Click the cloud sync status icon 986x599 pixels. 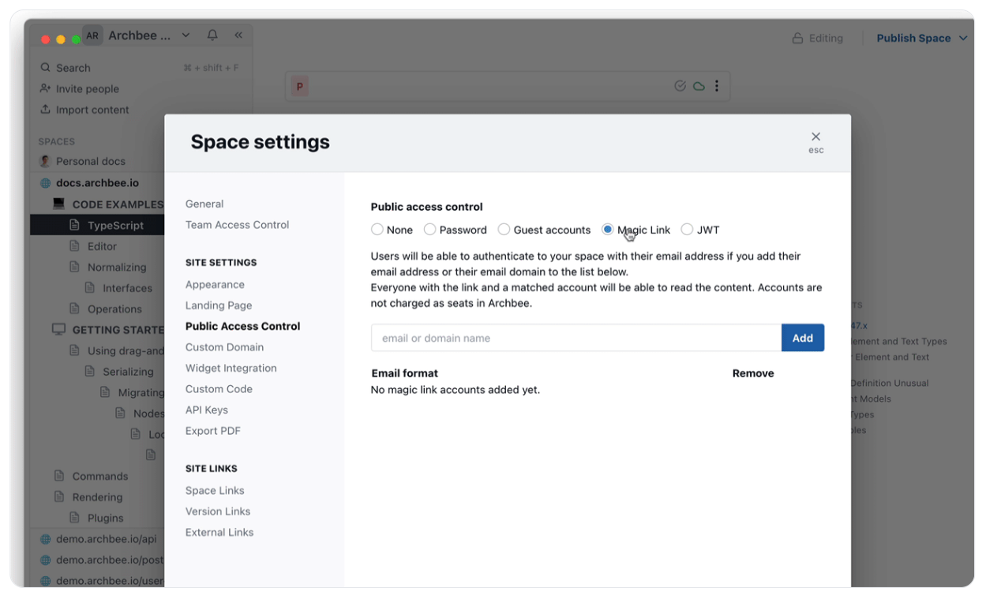coord(698,86)
